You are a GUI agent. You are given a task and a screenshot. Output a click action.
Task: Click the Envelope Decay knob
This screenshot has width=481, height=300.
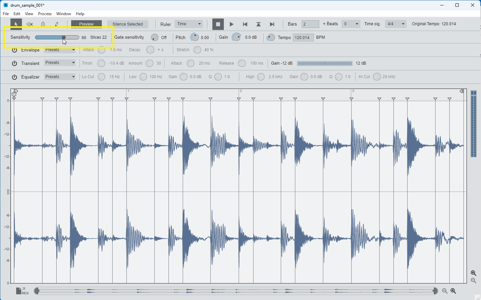(x=150, y=50)
